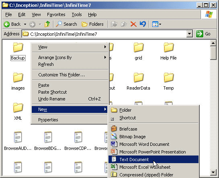Click the Back arrow icon

coord(6,24)
